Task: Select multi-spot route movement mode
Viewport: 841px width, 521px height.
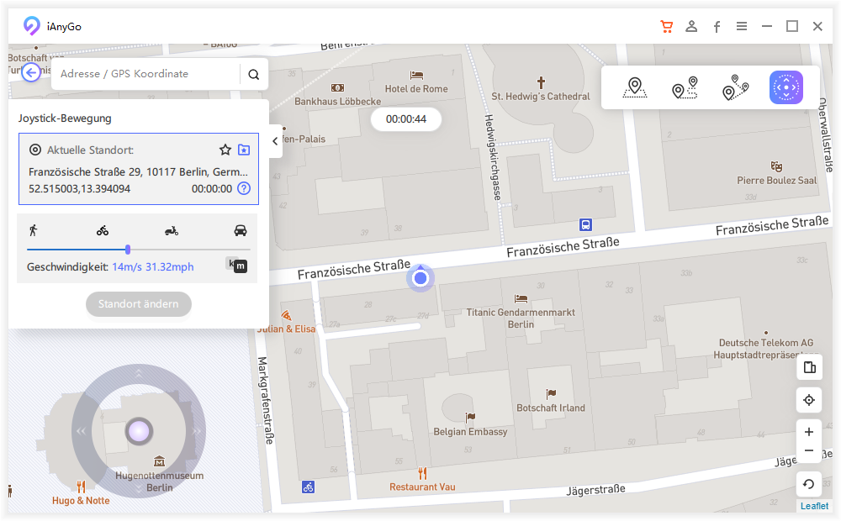Action: pos(735,87)
